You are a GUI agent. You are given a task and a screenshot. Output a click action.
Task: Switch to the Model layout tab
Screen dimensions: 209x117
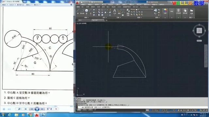(79, 110)
